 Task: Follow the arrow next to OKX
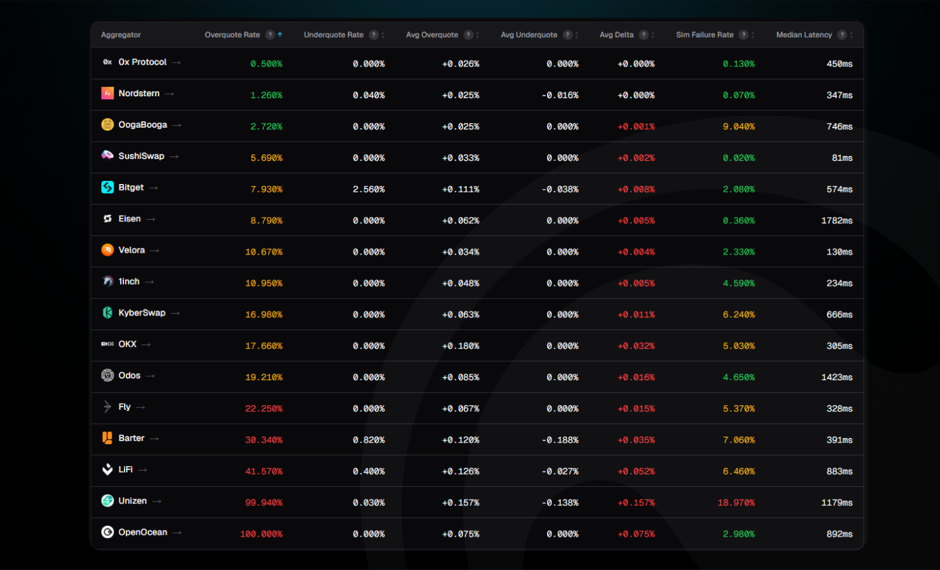pyautogui.click(x=146, y=345)
